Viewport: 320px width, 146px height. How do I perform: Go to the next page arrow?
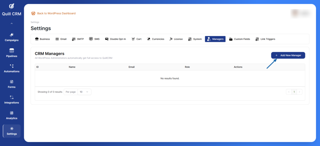point(300,92)
